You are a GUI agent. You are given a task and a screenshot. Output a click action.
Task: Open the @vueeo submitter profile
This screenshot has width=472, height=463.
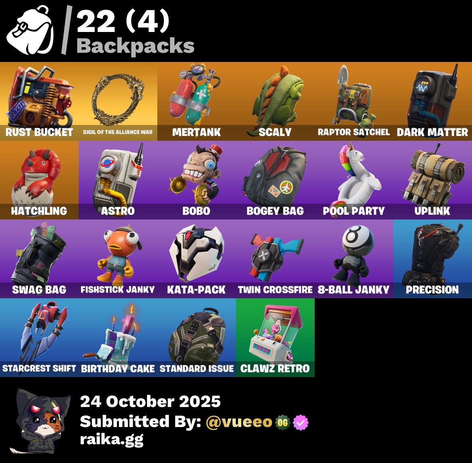[239, 422]
